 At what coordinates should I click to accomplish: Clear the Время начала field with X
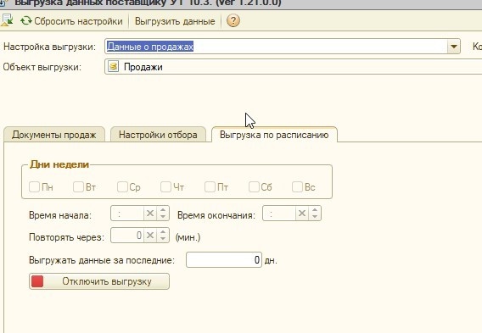pyautogui.click(x=150, y=213)
